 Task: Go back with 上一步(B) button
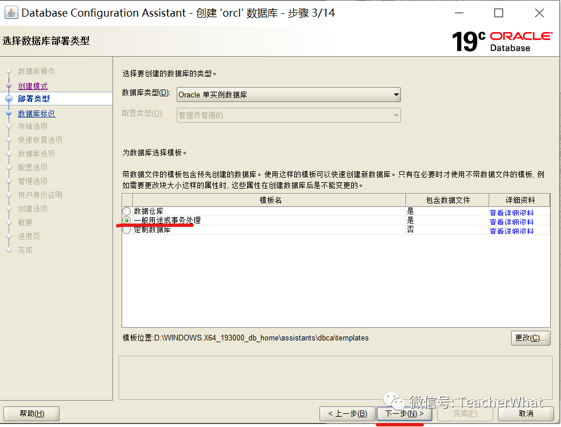(x=348, y=414)
